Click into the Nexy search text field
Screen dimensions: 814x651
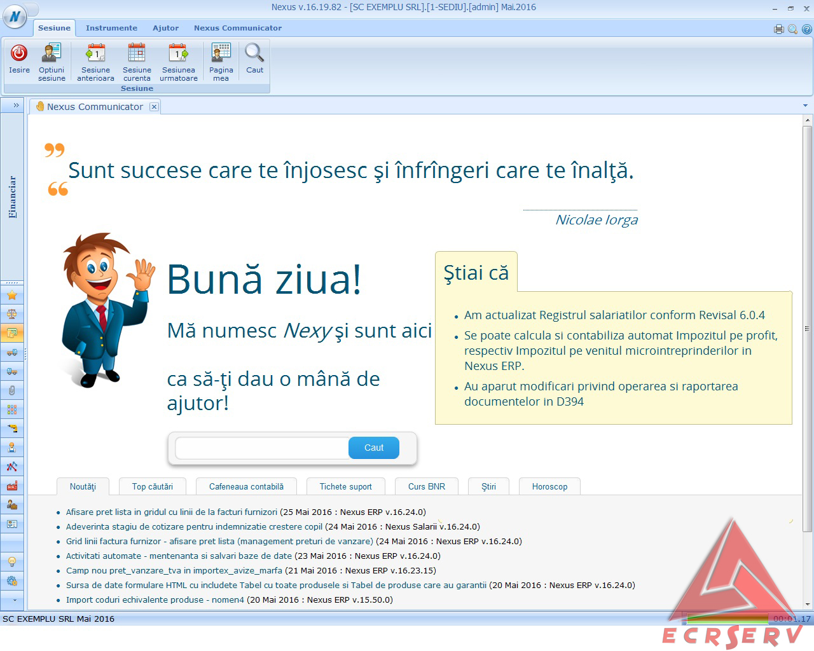261,448
